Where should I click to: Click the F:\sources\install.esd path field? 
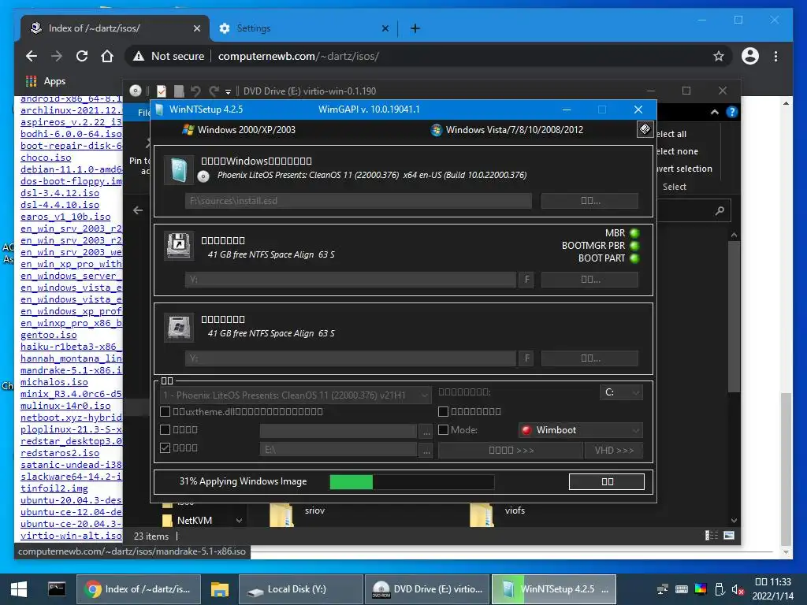pyautogui.click(x=359, y=201)
